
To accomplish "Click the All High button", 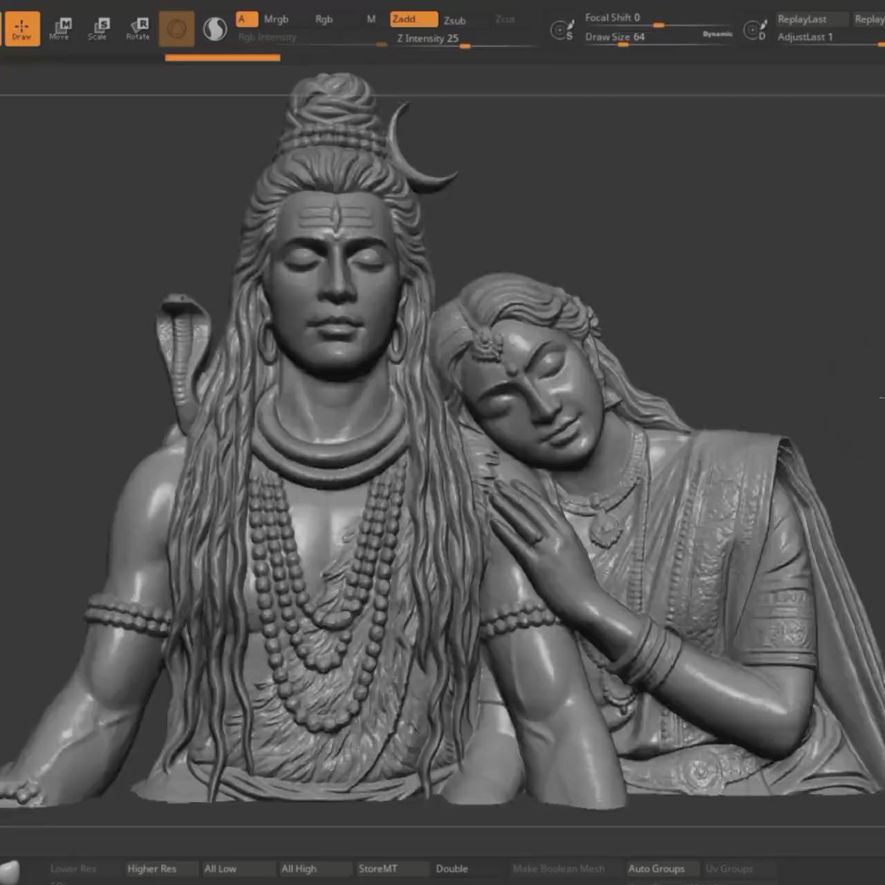I will coord(315,868).
